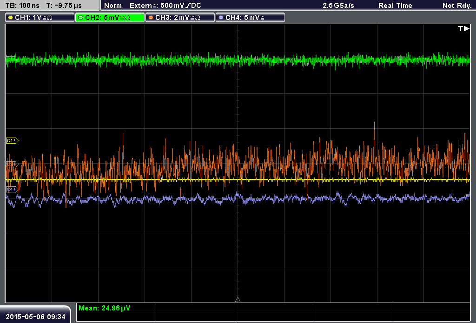
Task: Click the Not Rdy. status indicator
Action: click(457, 6)
